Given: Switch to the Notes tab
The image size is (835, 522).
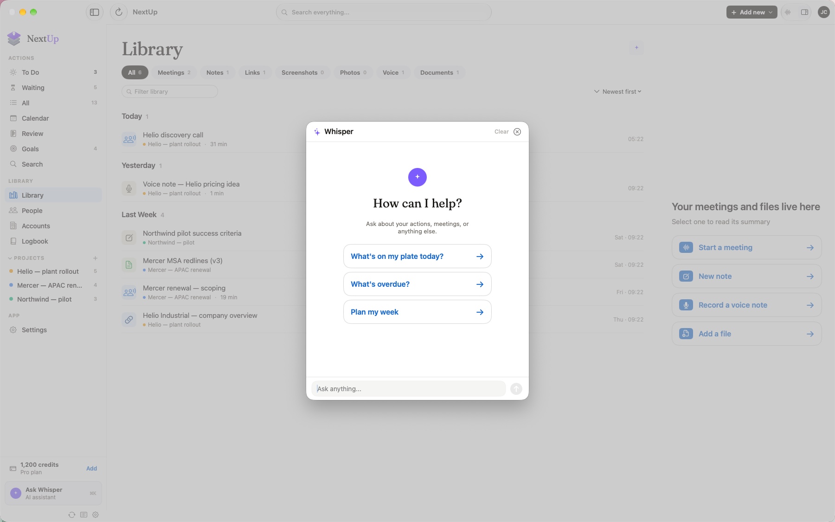Looking at the screenshot, I should pos(218,72).
